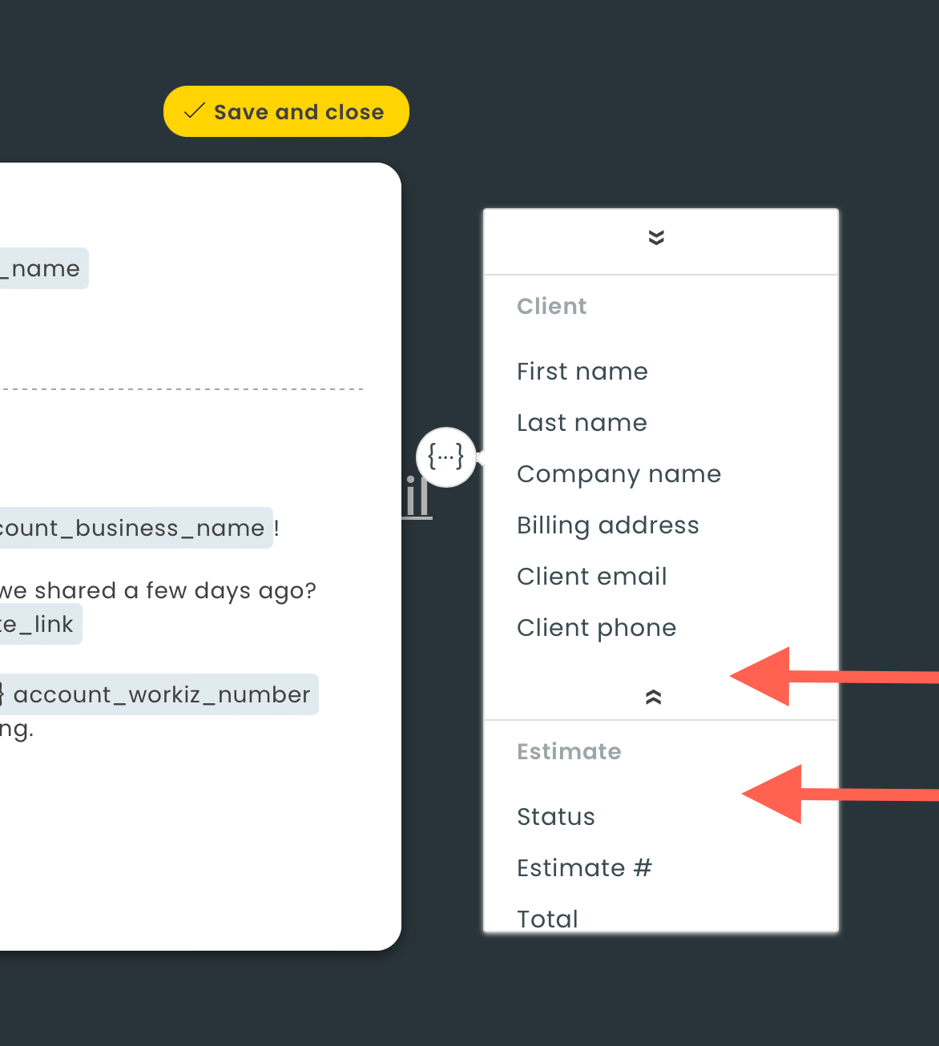
Task: Expand the double chevron down at panel top
Action: click(x=656, y=238)
